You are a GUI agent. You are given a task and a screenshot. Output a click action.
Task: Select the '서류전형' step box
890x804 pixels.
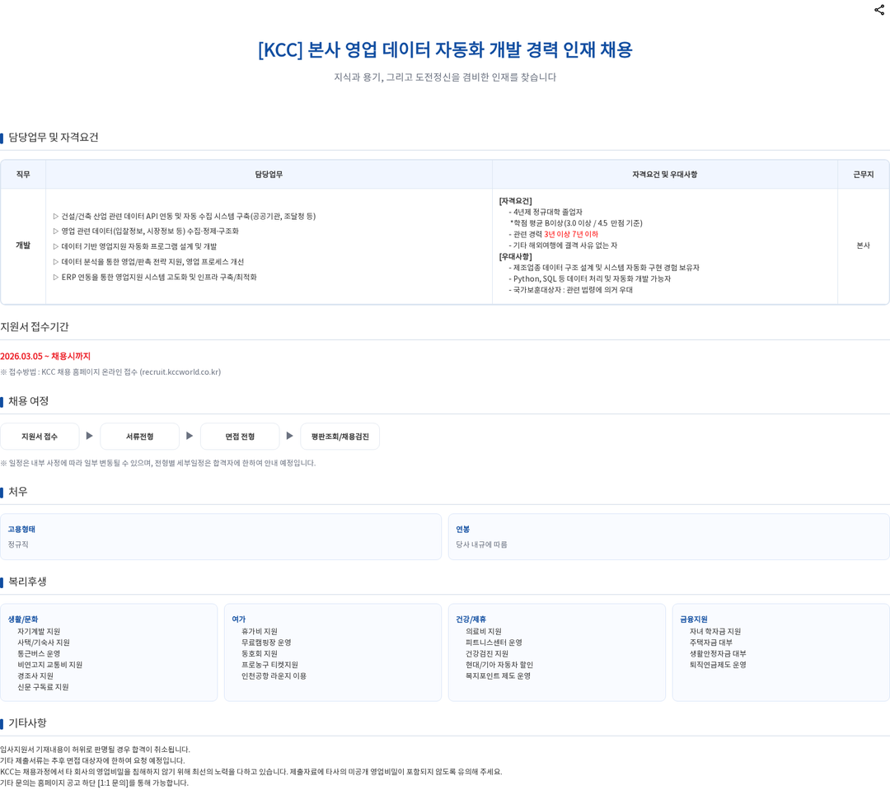click(x=139, y=437)
